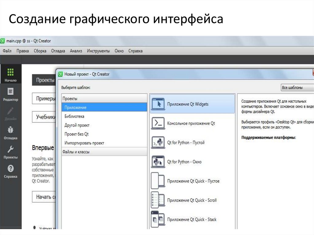314x235 pixels.
Task: Select Проект без Qt category
Action: tap(104, 134)
